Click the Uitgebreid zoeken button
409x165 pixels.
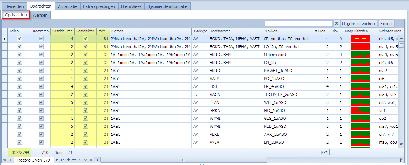click(x=359, y=24)
